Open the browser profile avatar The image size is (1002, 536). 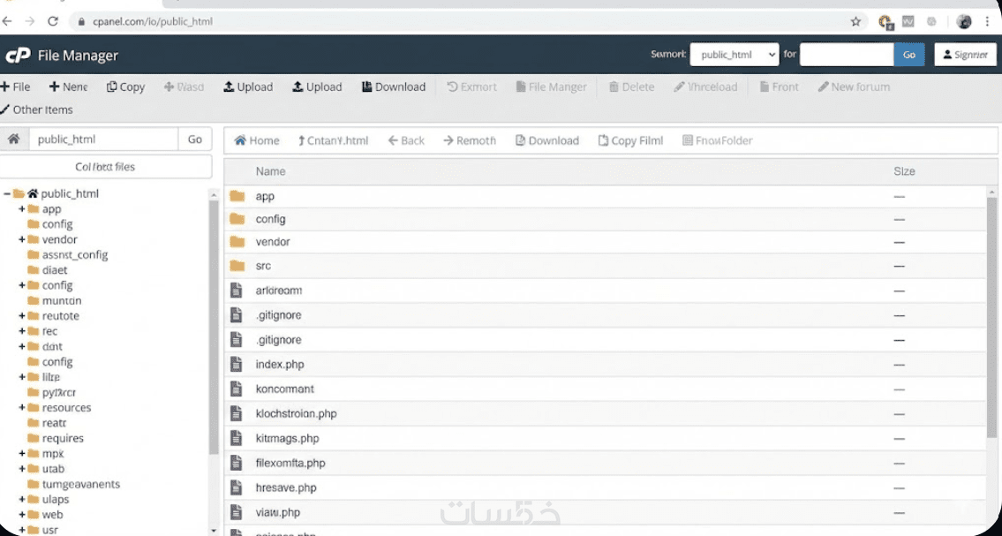(x=964, y=22)
